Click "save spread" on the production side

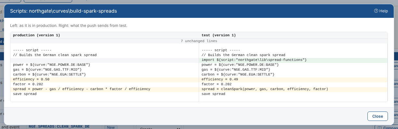click(x=25, y=94)
